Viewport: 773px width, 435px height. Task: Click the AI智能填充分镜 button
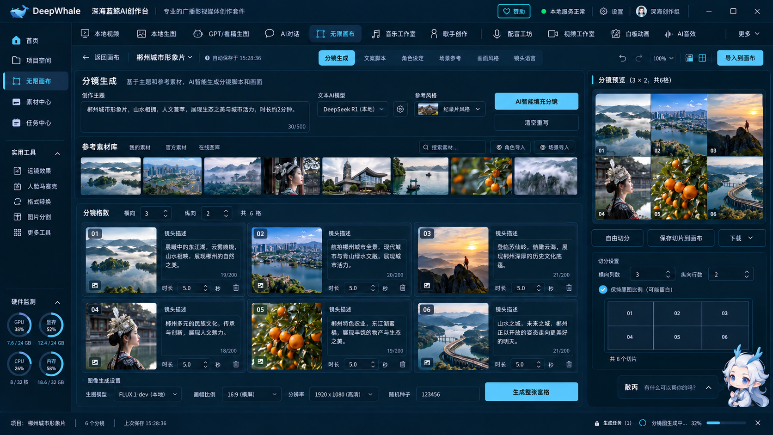point(536,101)
